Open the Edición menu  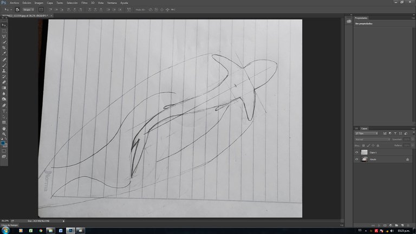click(x=27, y=3)
